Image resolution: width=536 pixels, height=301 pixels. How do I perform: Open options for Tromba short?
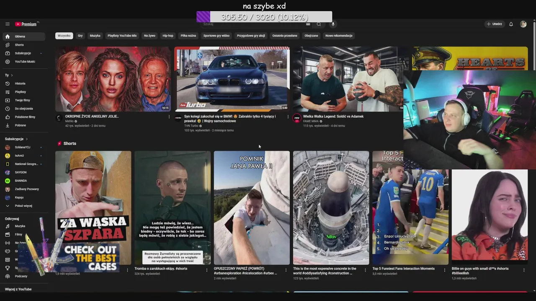pyautogui.click(x=206, y=270)
